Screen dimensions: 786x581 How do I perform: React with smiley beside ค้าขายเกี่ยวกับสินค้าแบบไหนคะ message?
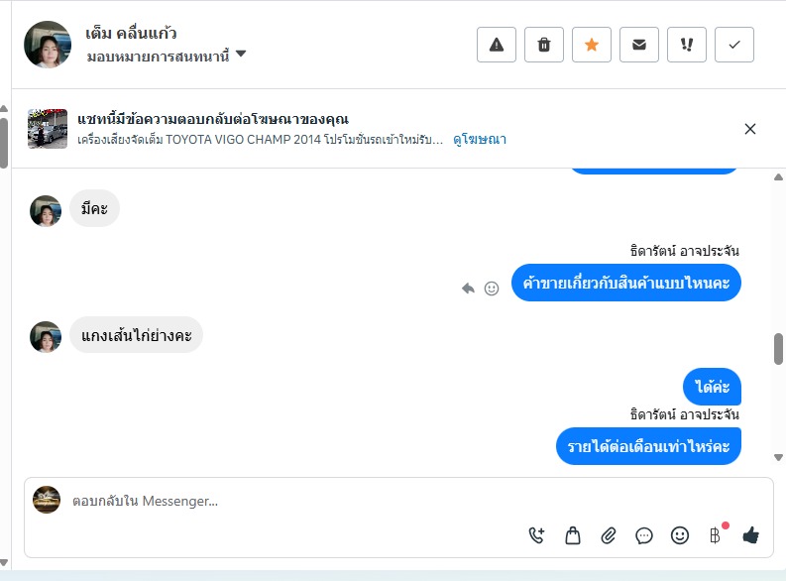point(492,289)
